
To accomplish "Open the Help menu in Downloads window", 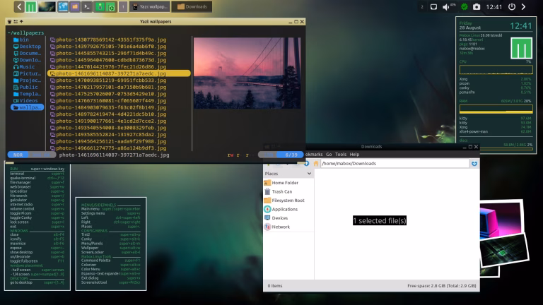I will click(x=354, y=154).
